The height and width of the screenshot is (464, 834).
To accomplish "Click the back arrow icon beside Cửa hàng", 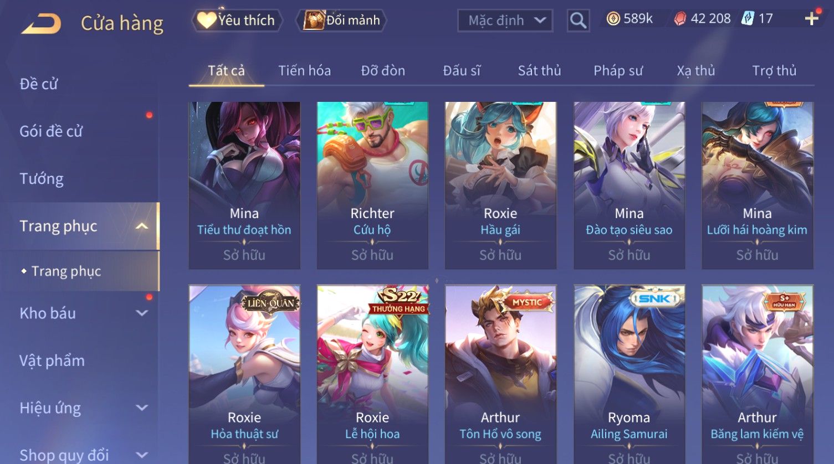I will (x=41, y=24).
